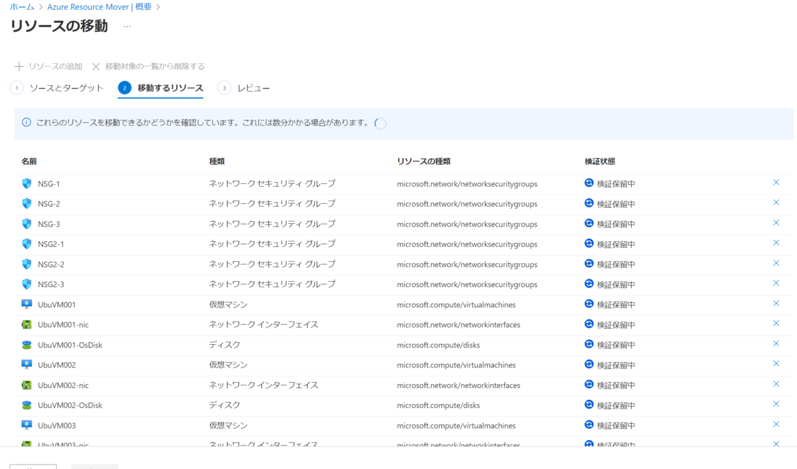The width and height of the screenshot is (797, 469).
Task: Remove NSG-2 row with X icon
Action: coord(776,203)
